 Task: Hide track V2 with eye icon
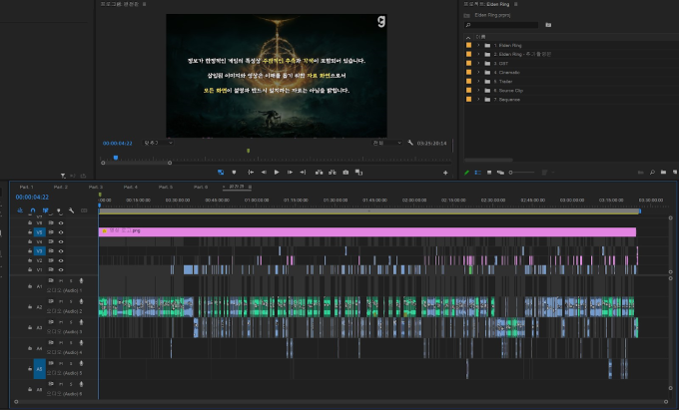pyautogui.click(x=61, y=260)
